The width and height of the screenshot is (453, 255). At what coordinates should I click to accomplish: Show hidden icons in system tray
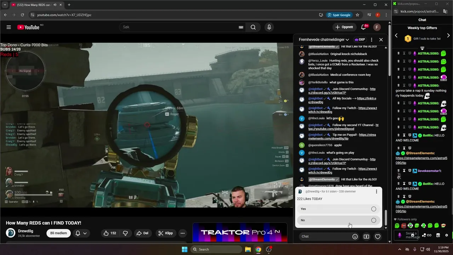click(x=400, y=249)
